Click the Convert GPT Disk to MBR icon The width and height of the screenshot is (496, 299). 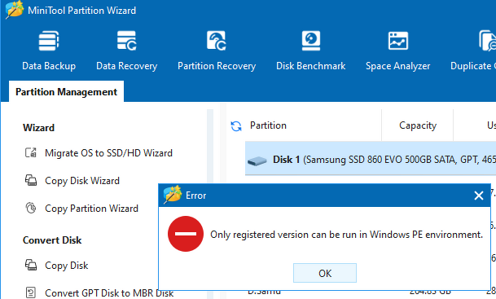[x=31, y=292]
